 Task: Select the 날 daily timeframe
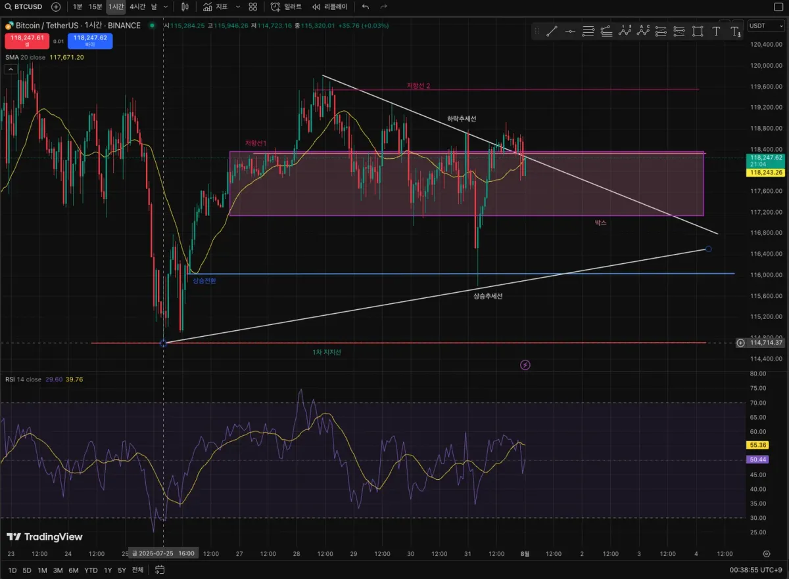[154, 7]
